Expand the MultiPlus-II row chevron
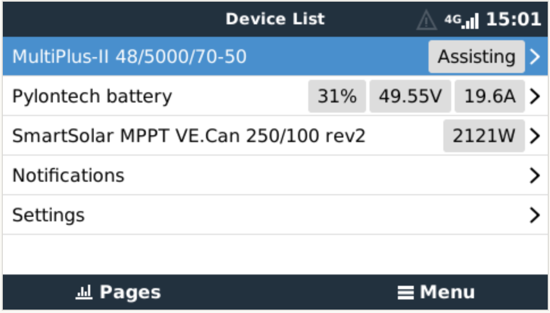Viewport: 550px width, 313px height. click(x=534, y=57)
